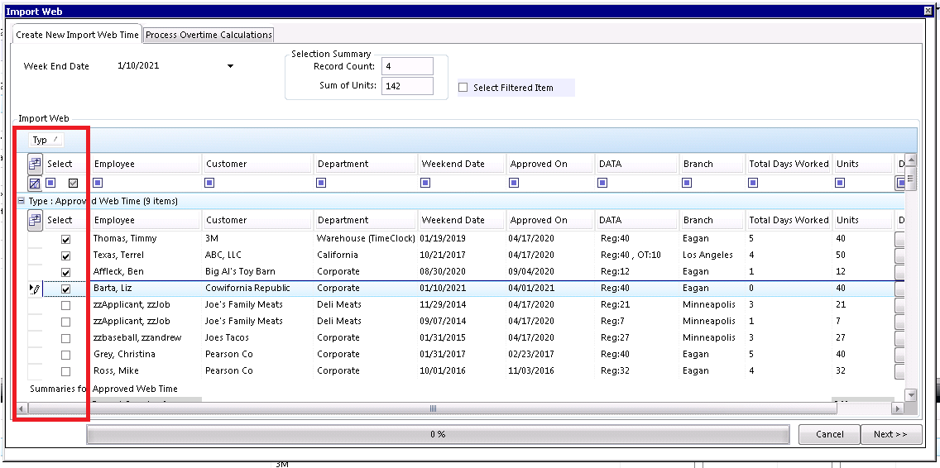940x468 pixels.
Task: Click the Joes Tacos customer cell
Action: tap(257, 338)
